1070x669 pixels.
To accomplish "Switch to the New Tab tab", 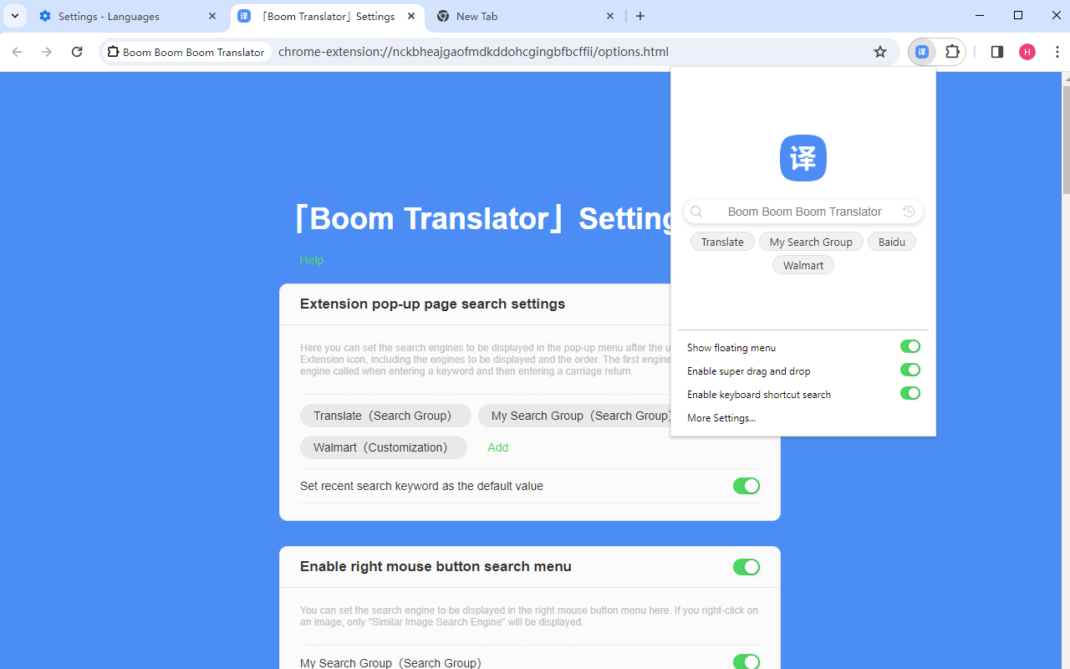I will [525, 16].
